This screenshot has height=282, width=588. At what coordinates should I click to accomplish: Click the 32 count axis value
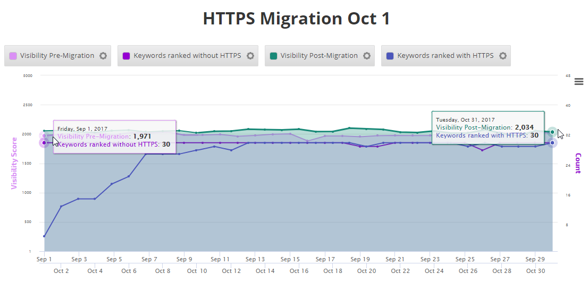pyautogui.click(x=568, y=135)
